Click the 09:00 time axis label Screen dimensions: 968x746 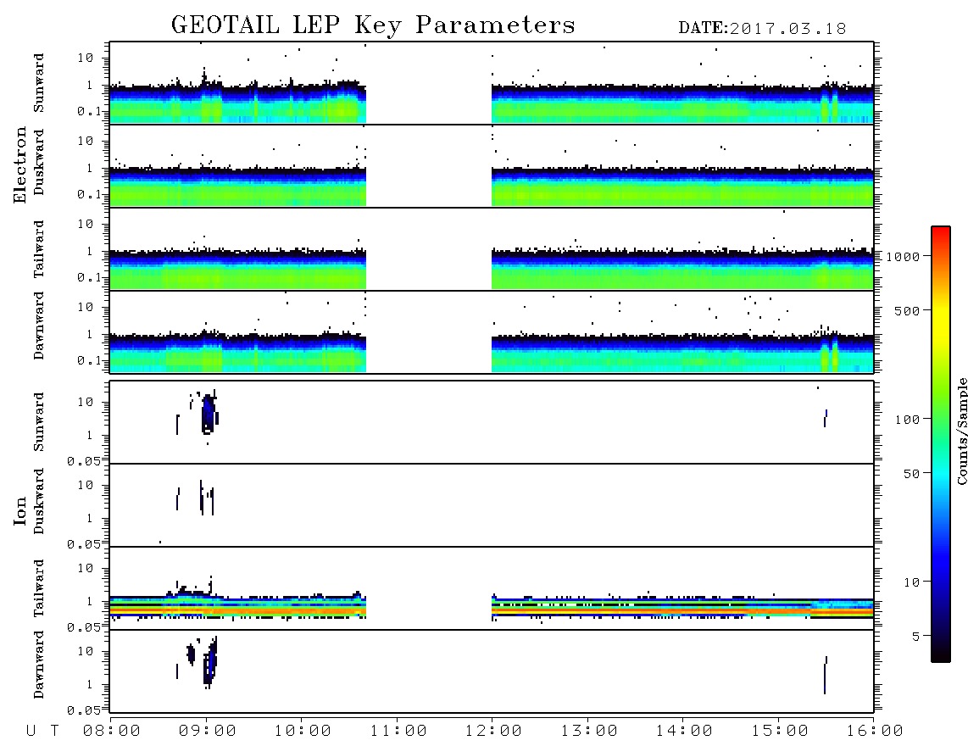[208, 732]
